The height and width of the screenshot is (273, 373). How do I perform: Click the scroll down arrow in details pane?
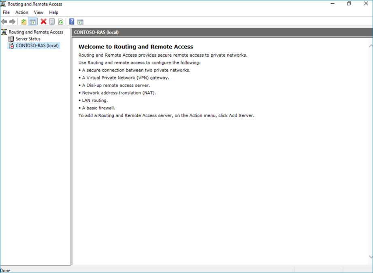click(x=370, y=256)
